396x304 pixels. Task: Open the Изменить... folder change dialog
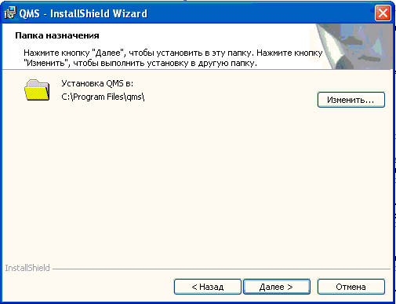coord(351,100)
